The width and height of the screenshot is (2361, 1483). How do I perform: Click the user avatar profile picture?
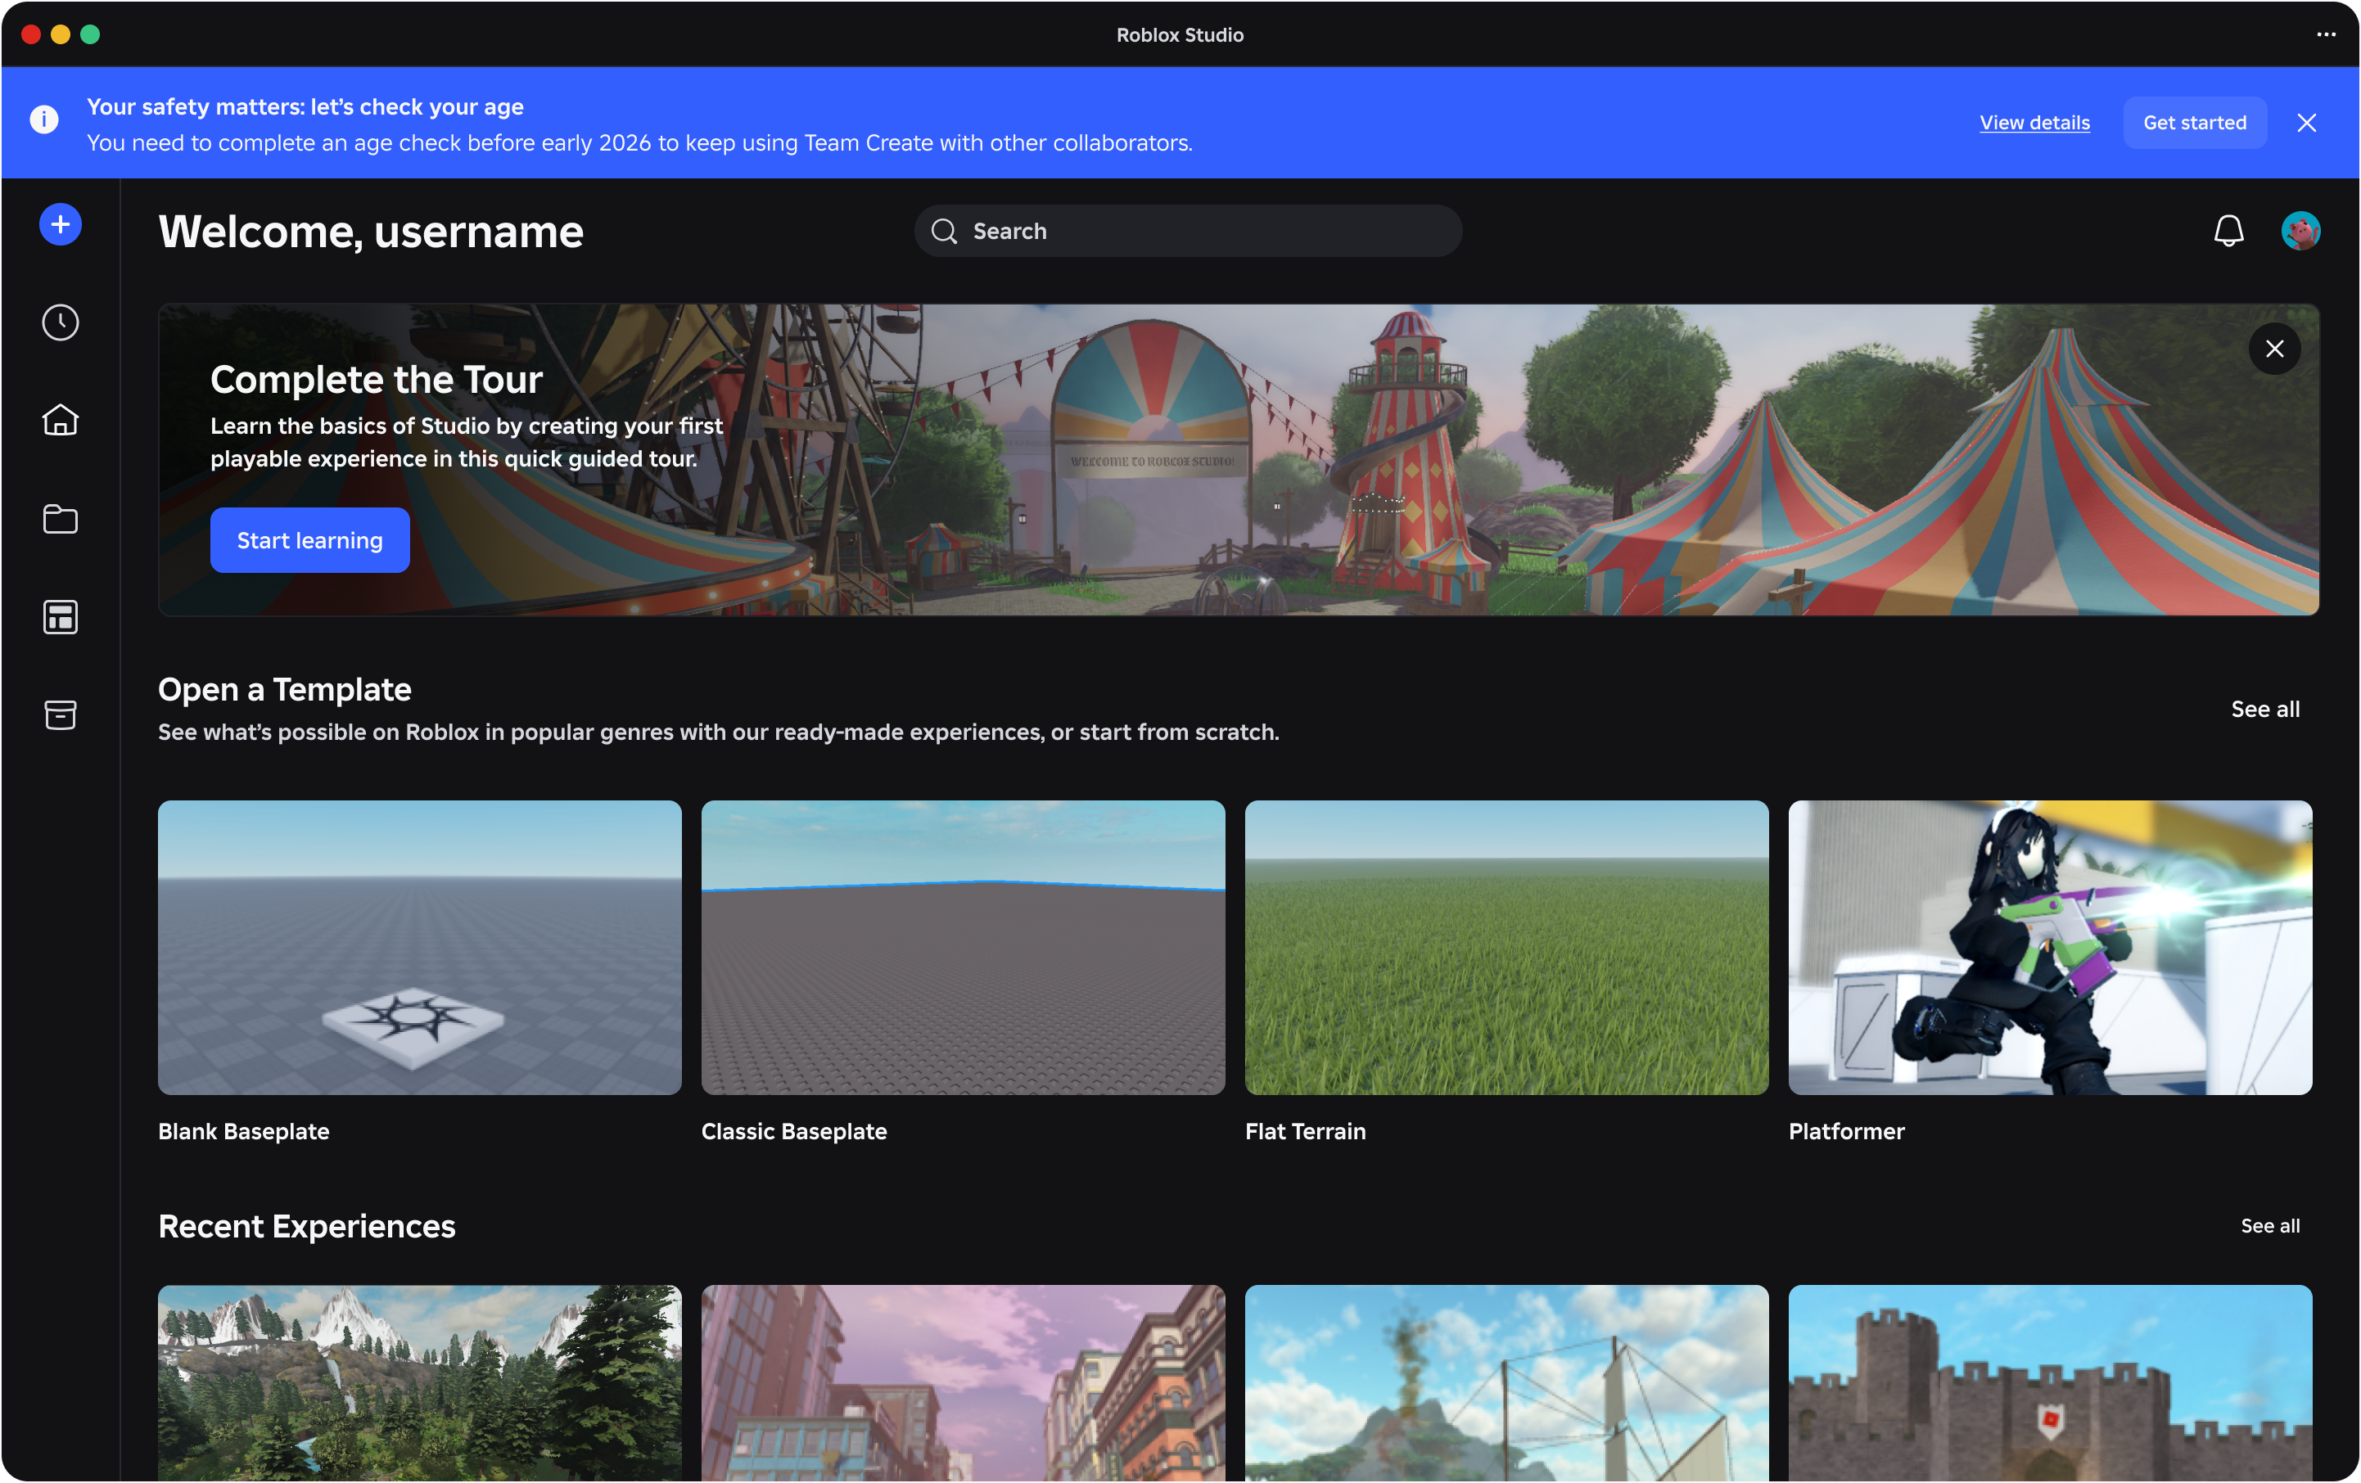tap(2300, 232)
